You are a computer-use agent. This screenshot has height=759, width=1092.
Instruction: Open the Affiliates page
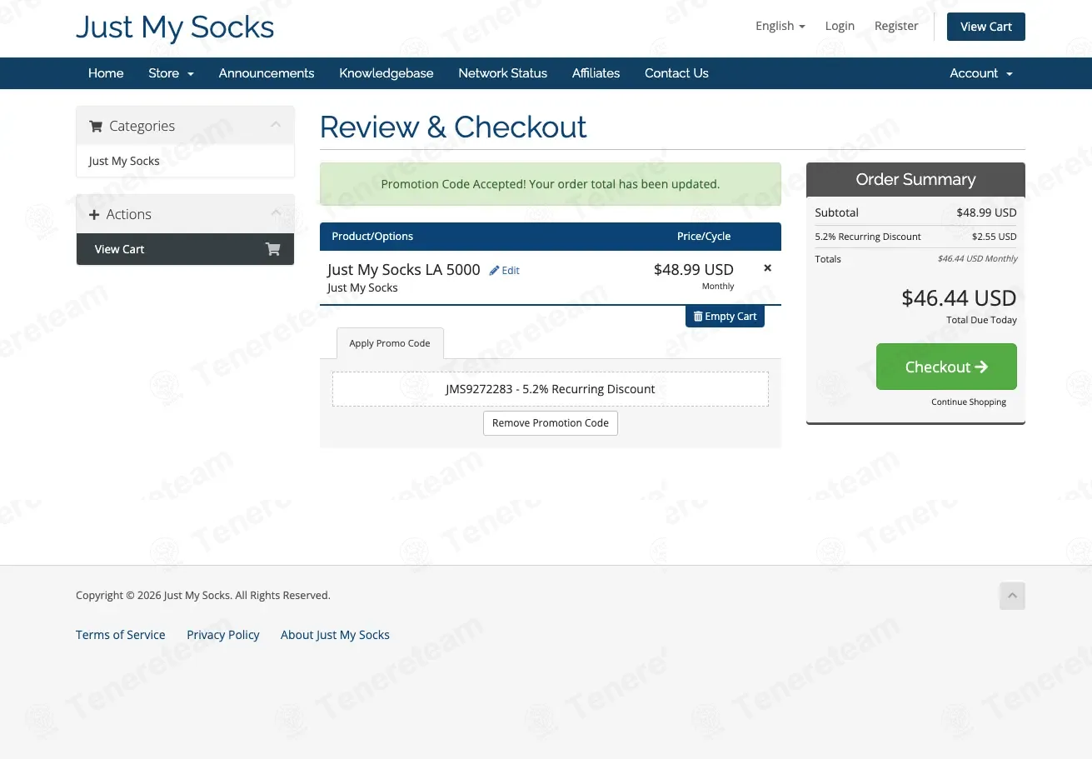[x=596, y=73]
